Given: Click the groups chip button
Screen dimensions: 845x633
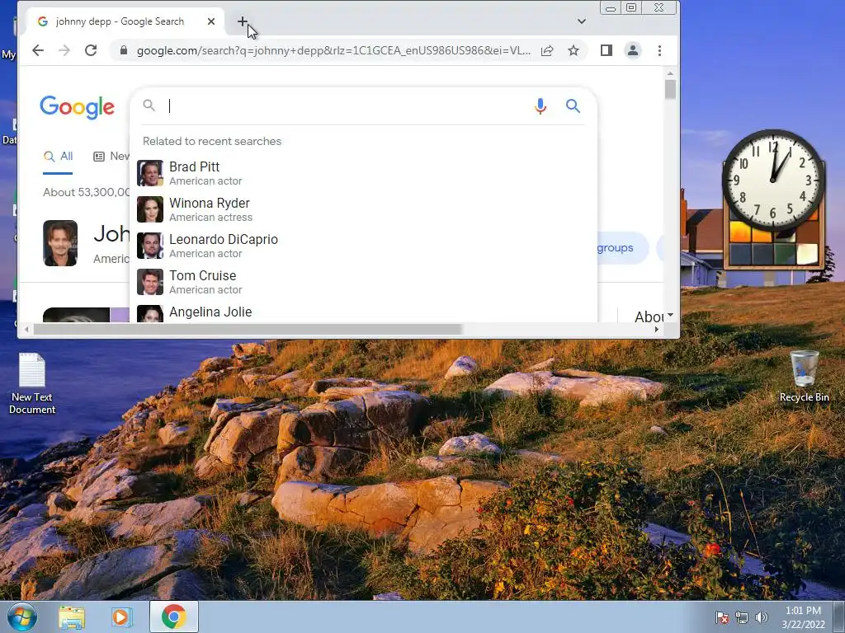Looking at the screenshot, I should (x=622, y=248).
